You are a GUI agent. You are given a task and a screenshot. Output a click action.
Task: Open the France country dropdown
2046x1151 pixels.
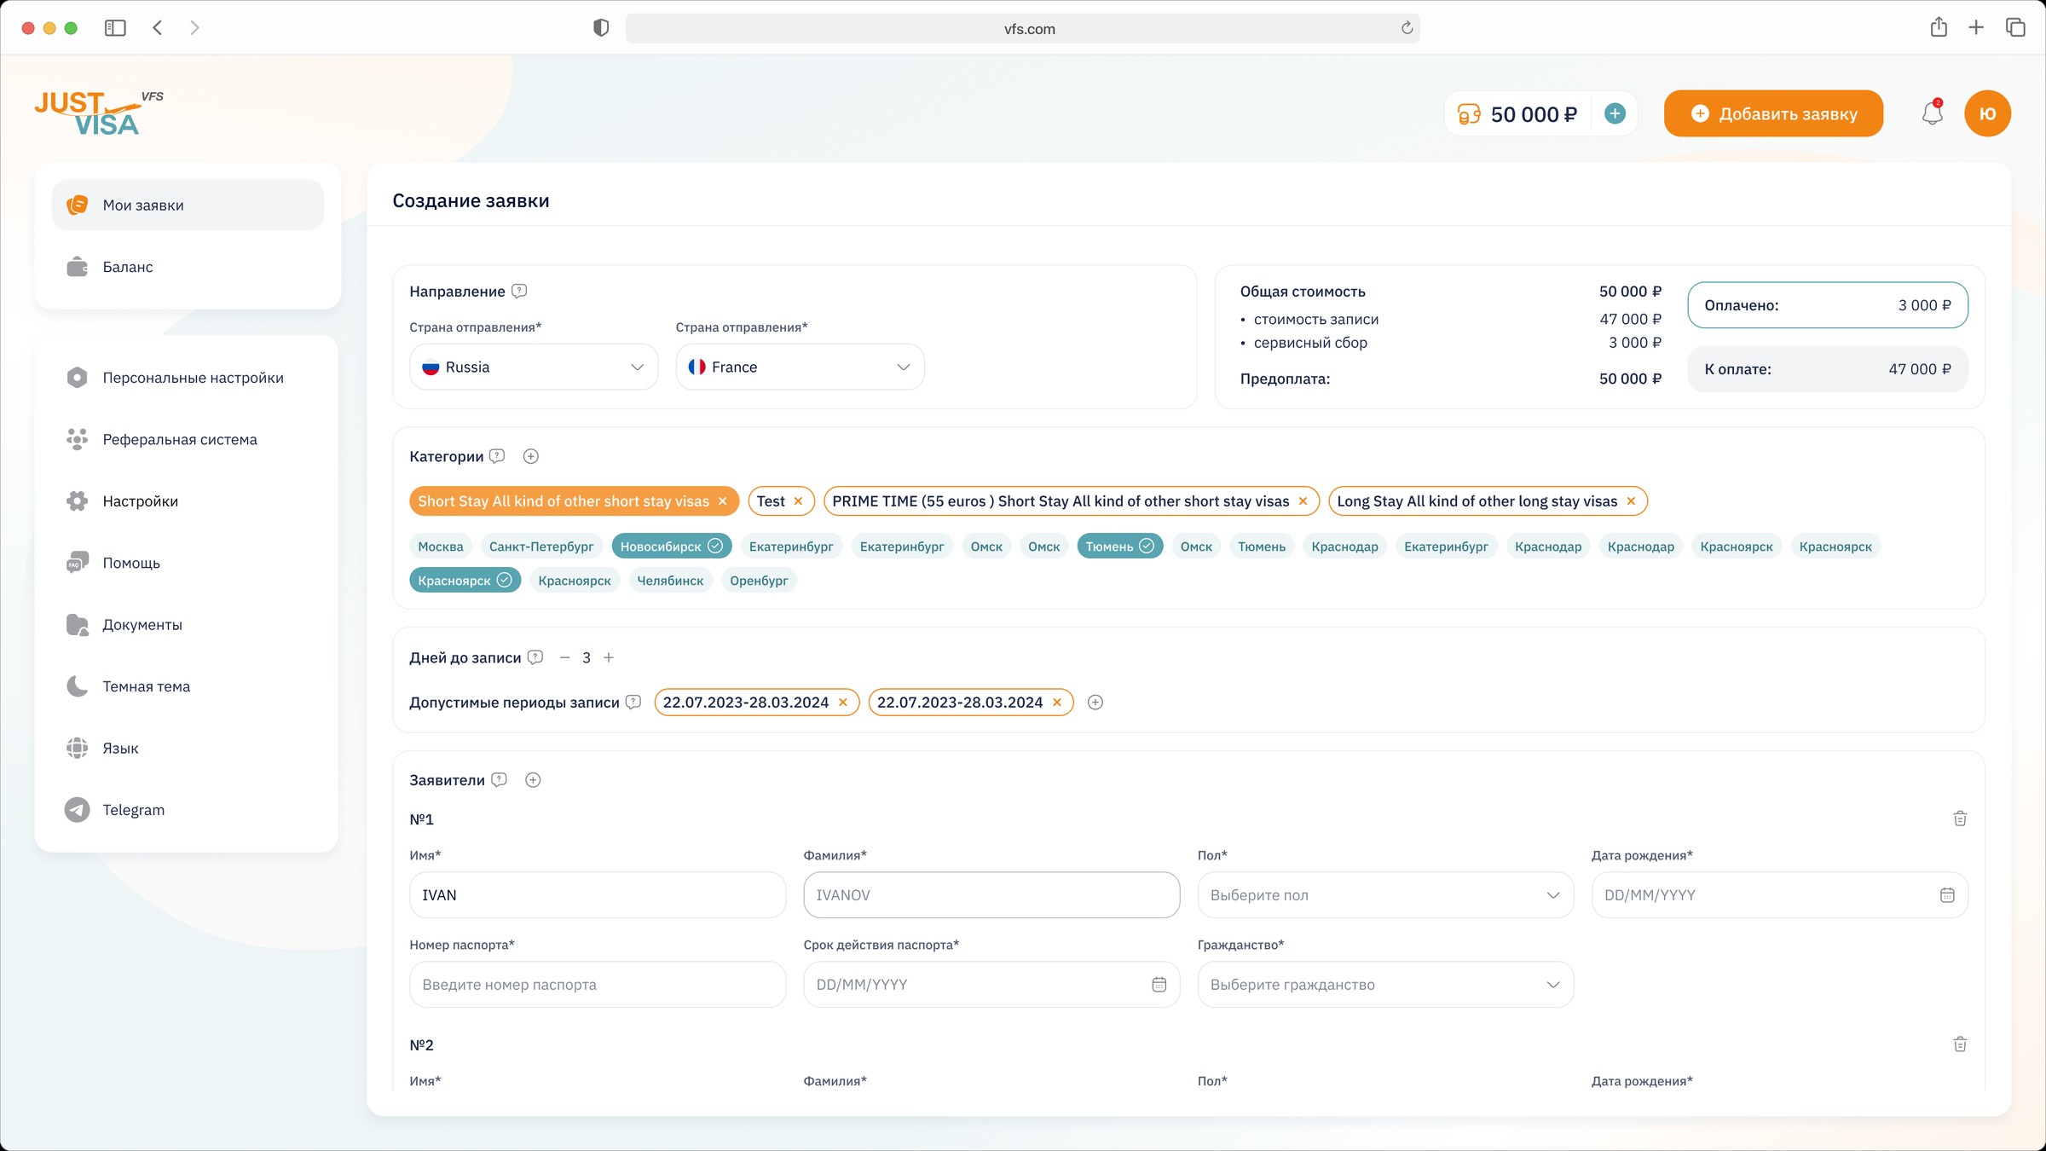[800, 367]
